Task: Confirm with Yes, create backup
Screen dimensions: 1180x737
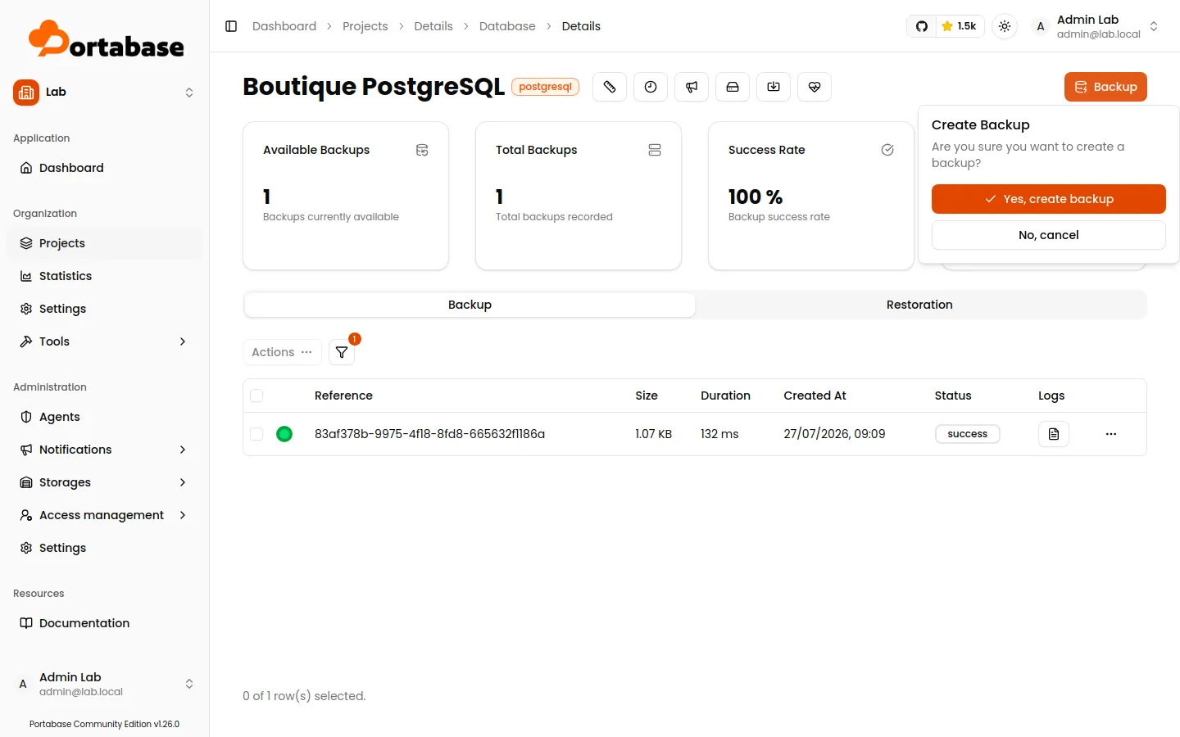Action: [x=1049, y=199]
